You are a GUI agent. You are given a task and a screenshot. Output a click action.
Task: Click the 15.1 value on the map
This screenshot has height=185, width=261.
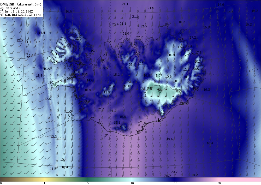click(117, 123)
